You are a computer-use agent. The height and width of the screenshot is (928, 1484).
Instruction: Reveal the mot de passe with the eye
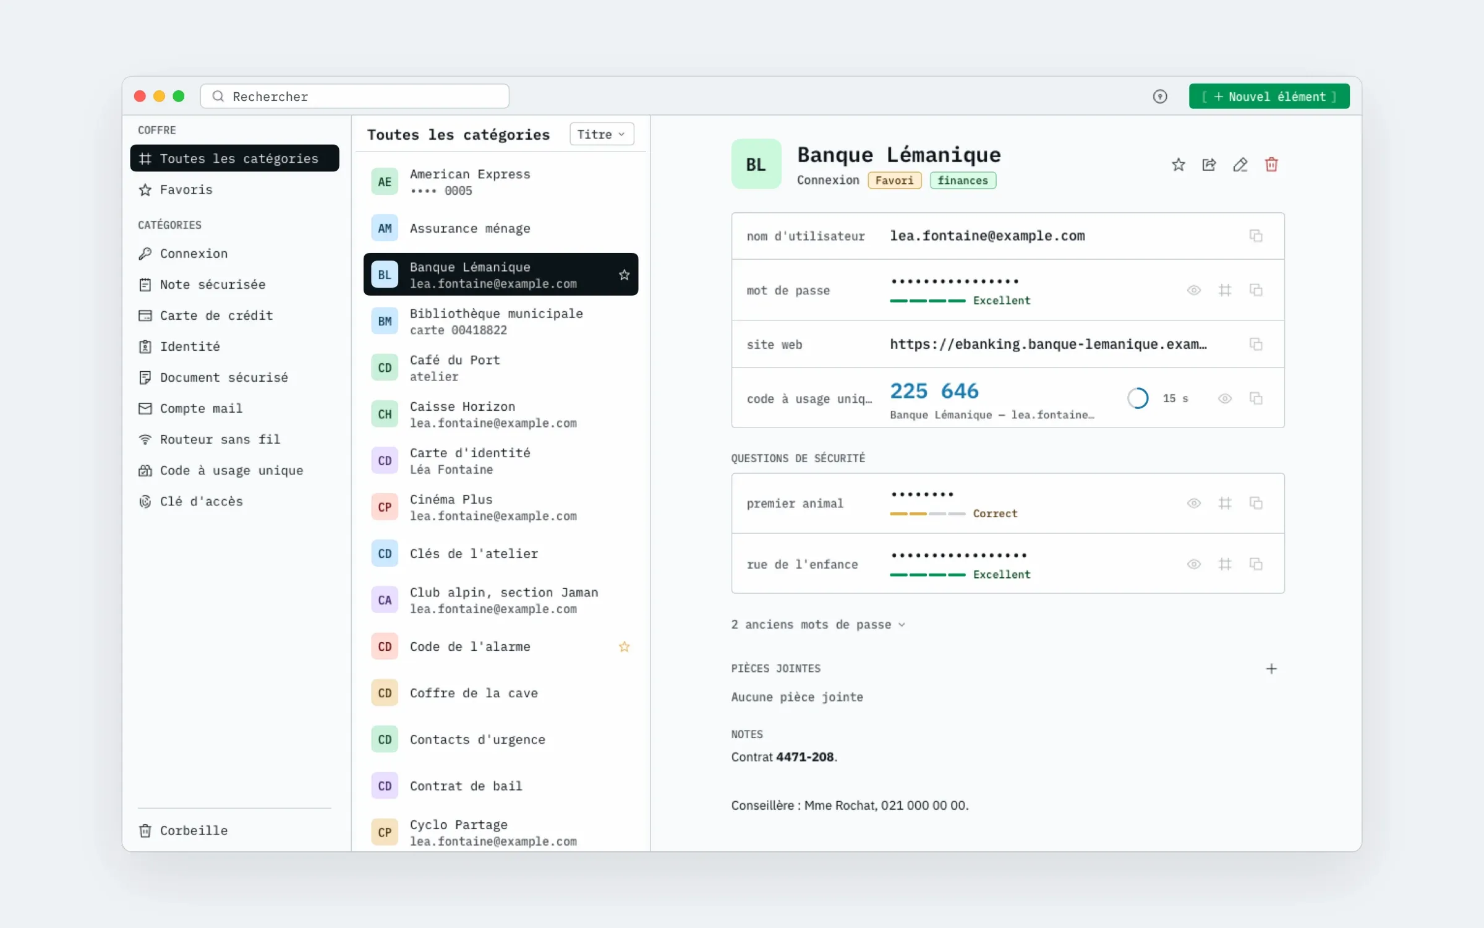[x=1194, y=290]
